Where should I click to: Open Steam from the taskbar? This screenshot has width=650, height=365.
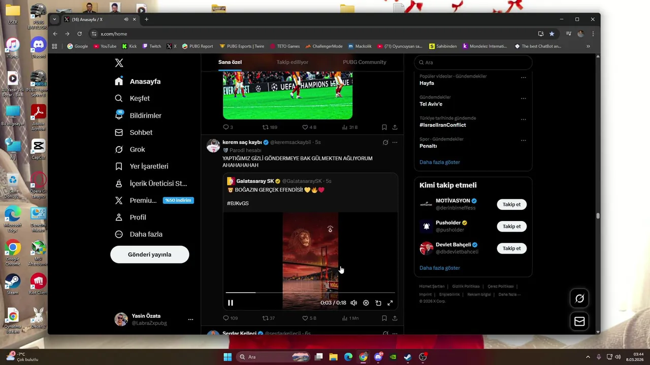[x=407, y=357]
